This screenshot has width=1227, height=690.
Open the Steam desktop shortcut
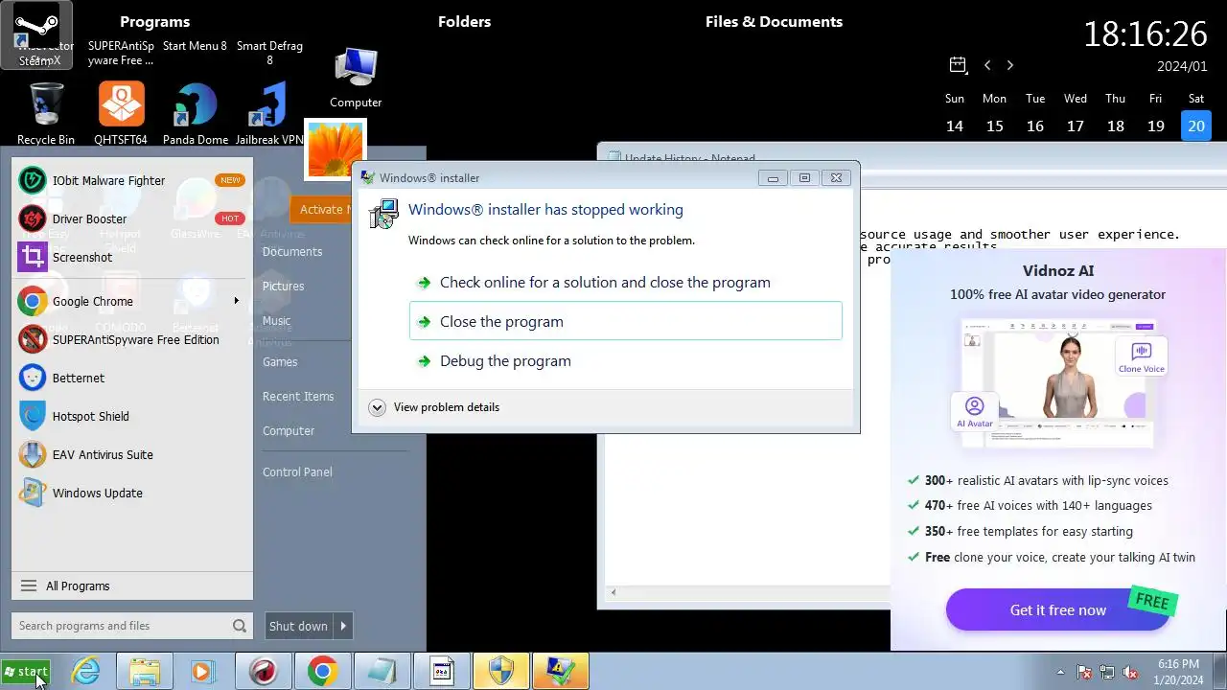point(36,35)
